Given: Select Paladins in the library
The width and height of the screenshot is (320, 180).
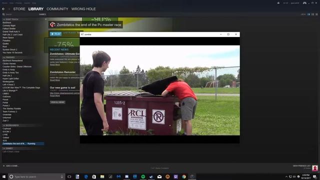Looking at the screenshot, I should click(x=6, y=40).
